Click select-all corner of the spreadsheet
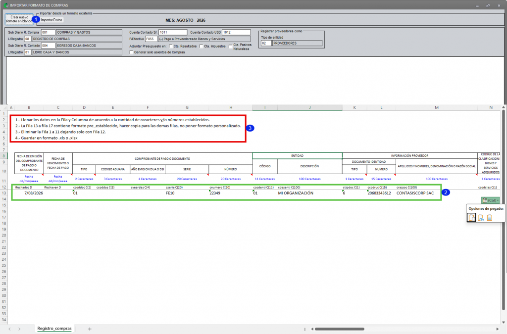The image size is (507, 334). 4,107
